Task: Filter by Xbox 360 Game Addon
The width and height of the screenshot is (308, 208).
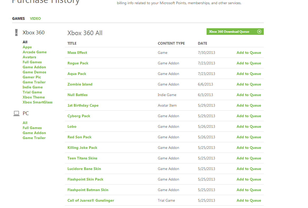Action: (x=34, y=67)
